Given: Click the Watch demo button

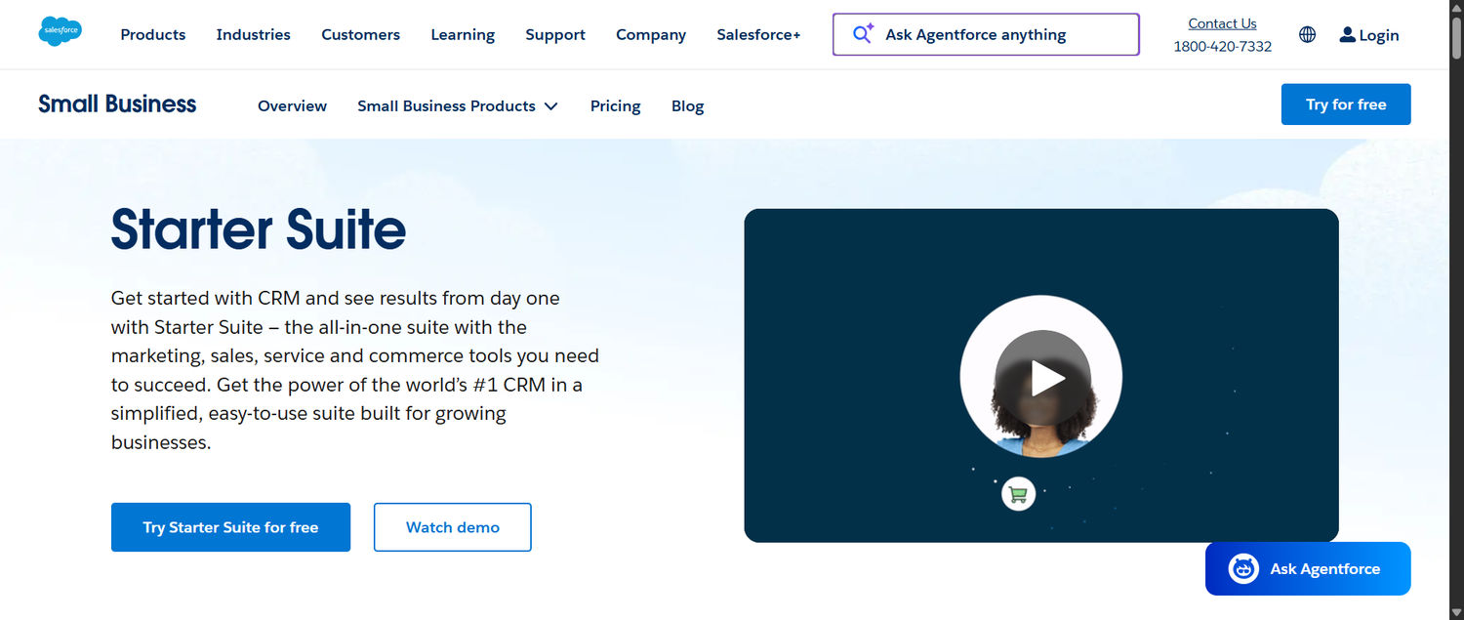Looking at the screenshot, I should [x=452, y=526].
